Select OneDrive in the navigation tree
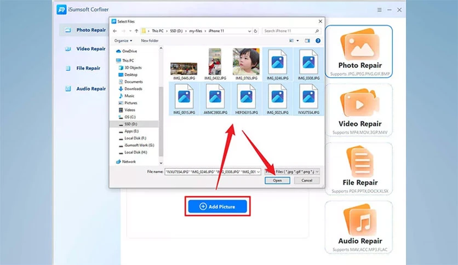 coord(127,51)
